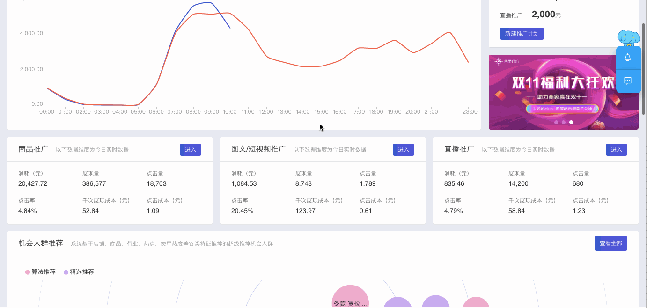Click the 00:00 label on chart axis
The height and width of the screenshot is (308, 647).
click(x=47, y=112)
